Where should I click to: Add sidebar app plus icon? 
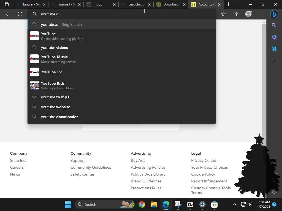(274, 61)
